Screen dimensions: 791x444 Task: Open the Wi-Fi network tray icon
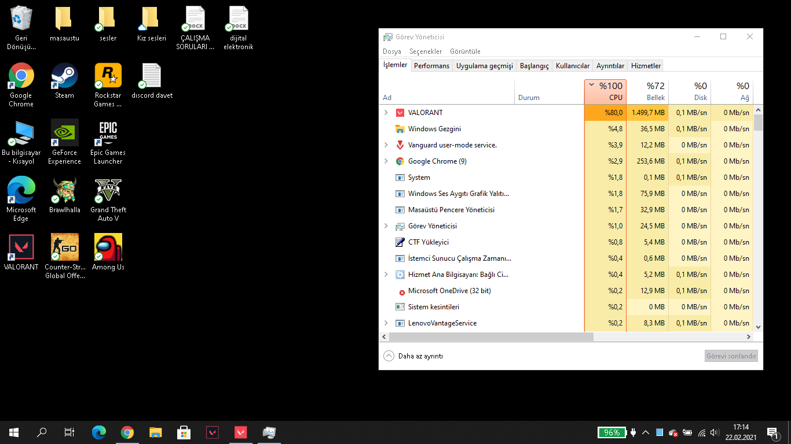click(701, 432)
